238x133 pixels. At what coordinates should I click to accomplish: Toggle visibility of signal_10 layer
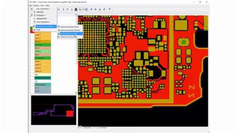click(32, 71)
